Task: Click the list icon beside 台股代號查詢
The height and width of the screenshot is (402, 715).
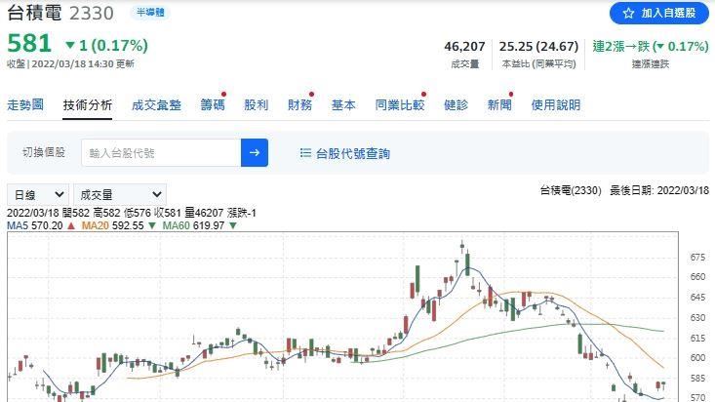Action: (x=305, y=153)
